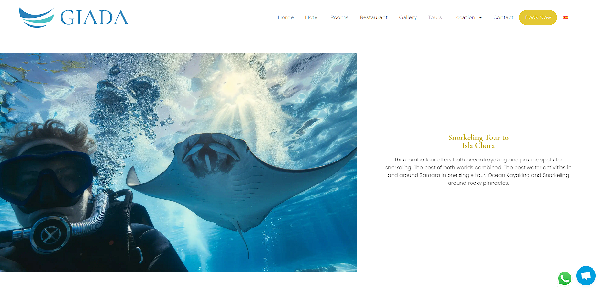Click the yellow Book Now button

coord(538,17)
